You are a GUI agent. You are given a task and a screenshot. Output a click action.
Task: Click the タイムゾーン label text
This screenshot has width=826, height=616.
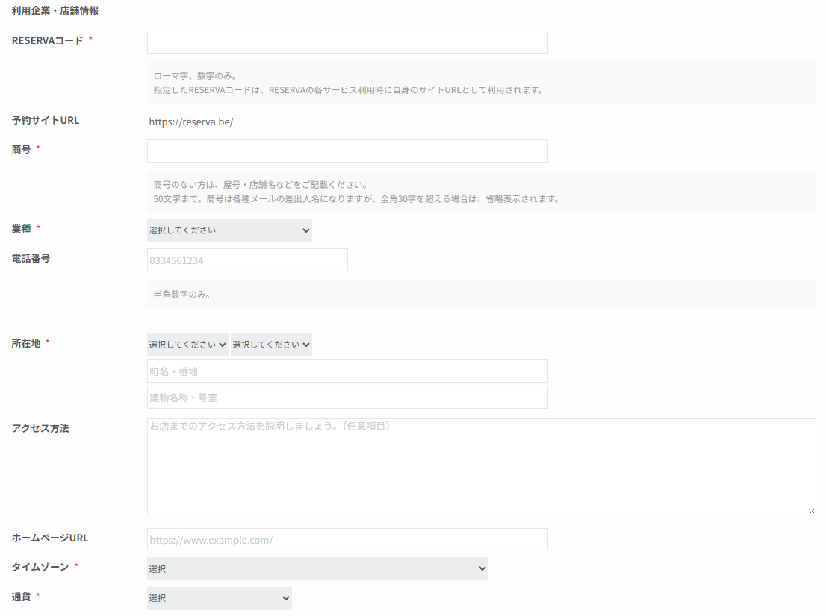click(40, 567)
